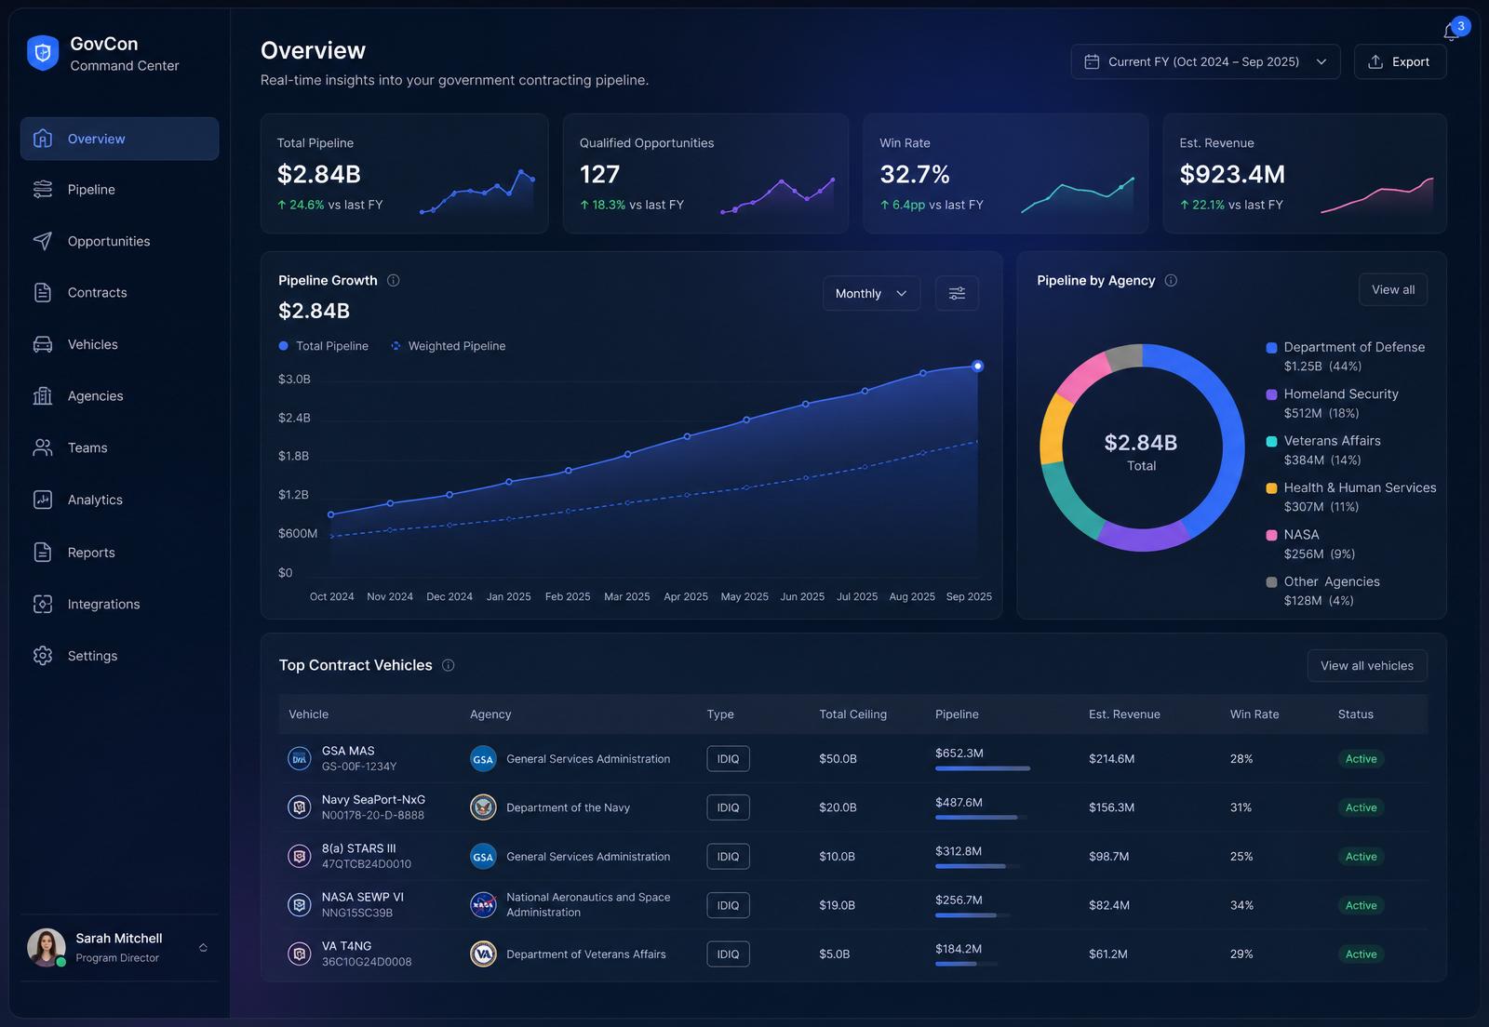The image size is (1489, 1027).
Task: Click the Department of the Navy seal
Action: tap(483, 807)
